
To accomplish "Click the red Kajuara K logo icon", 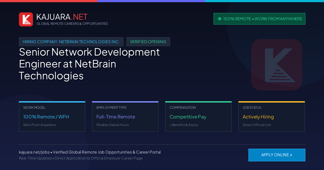I will 26,19.
